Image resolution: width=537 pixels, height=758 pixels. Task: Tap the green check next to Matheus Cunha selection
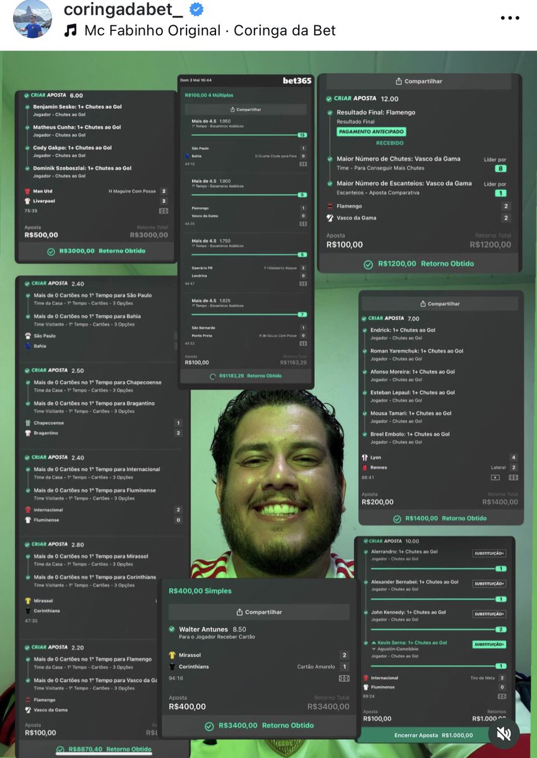[x=27, y=127]
